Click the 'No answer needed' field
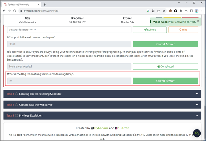 (x=69, y=66)
